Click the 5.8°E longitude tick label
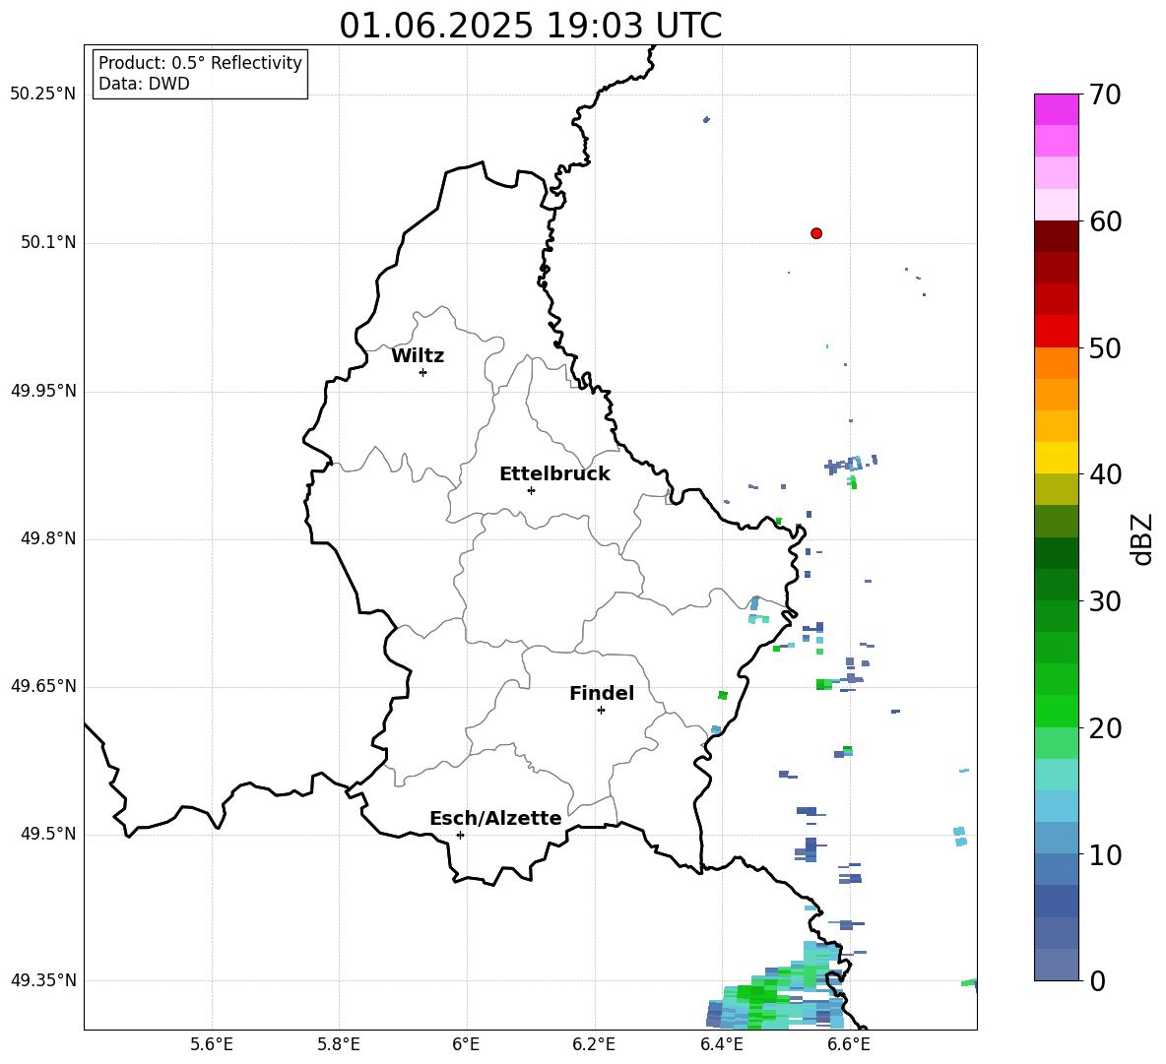This screenshot has width=1166, height=1064. point(339,1044)
